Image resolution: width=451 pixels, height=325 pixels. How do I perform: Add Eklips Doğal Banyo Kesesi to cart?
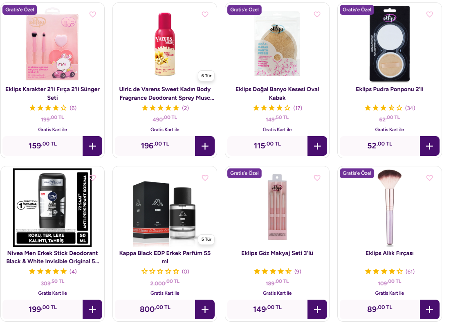(x=317, y=146)
